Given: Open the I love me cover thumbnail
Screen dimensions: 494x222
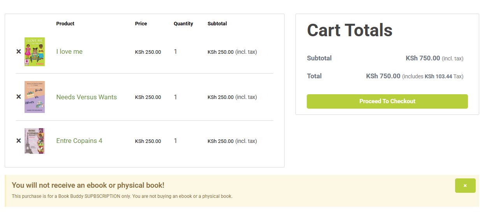Looking at the screenshot, I should (x=35, y=52).
